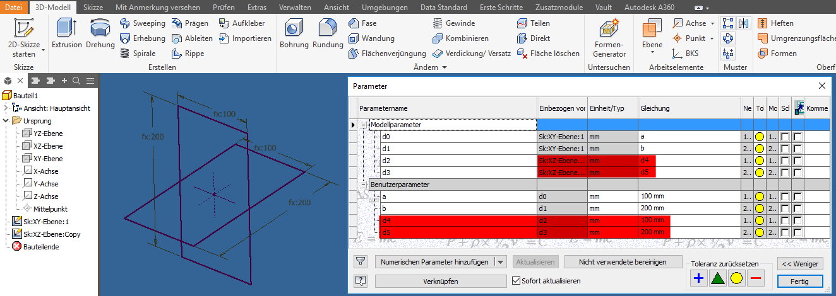The image size is (836, 296).
Task: Click the << Weniger button
Action: pos(801,264)
